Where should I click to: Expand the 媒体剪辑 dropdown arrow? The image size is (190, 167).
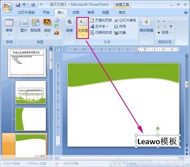146,35
